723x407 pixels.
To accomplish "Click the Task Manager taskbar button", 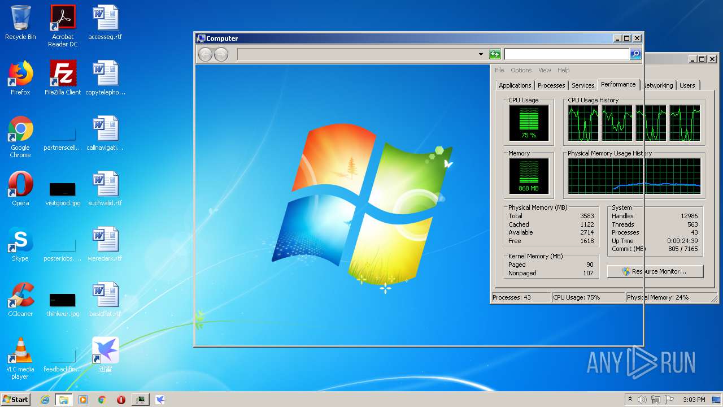I will [140, 400].
